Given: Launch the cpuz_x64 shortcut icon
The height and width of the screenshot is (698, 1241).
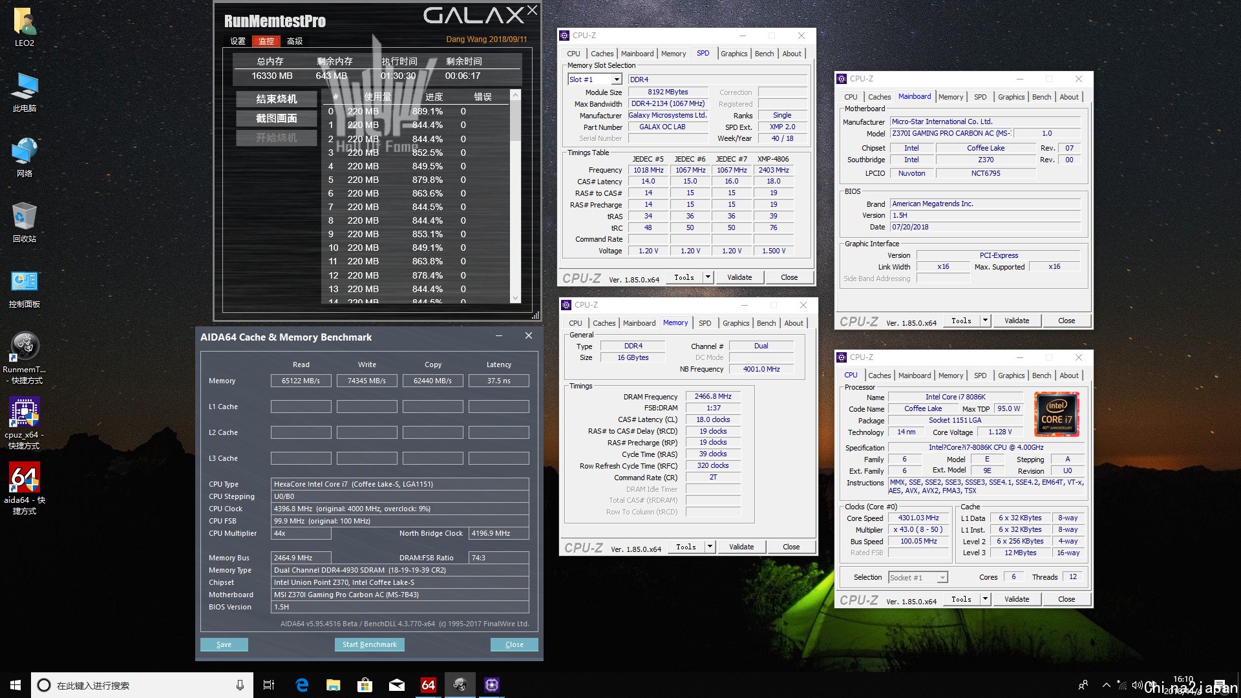Looking at the screenshot, I should click(x=25, y=423).
